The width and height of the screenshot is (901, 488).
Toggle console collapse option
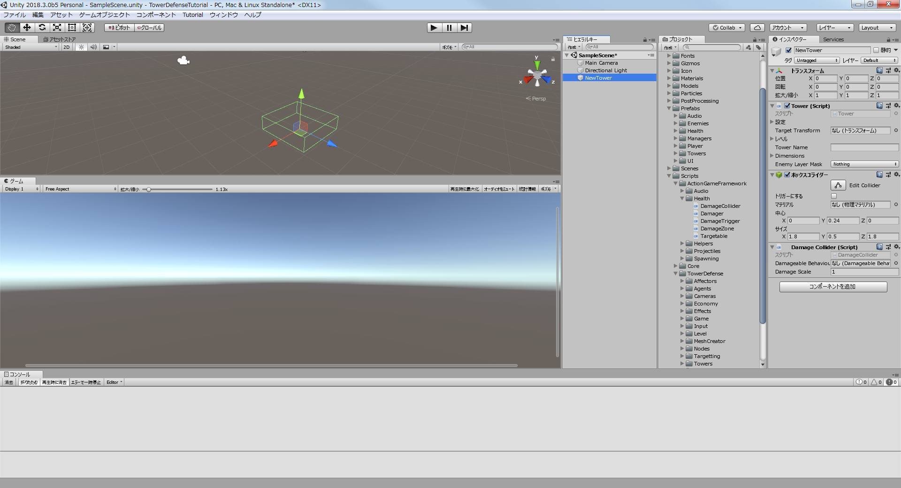click(x=29, y=382)
